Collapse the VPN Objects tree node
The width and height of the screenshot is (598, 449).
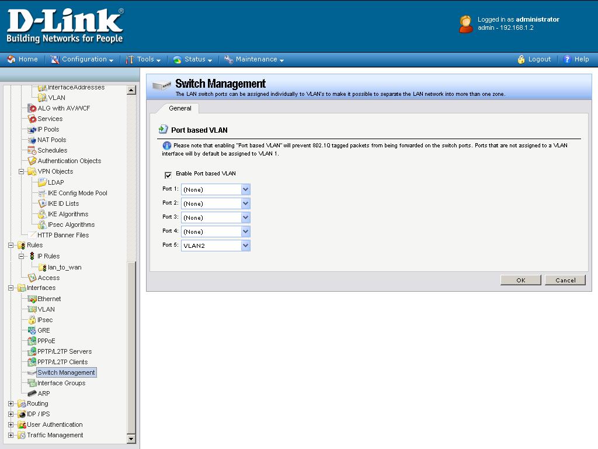click(x=21, y=172)
